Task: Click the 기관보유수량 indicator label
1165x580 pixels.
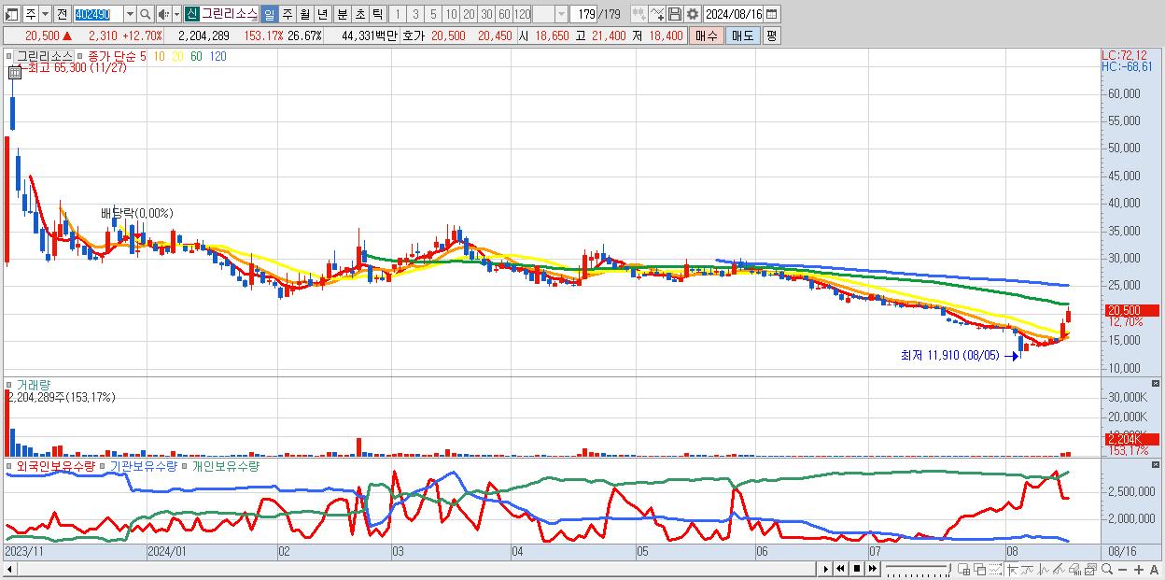Action: click(x=143, y=465)
